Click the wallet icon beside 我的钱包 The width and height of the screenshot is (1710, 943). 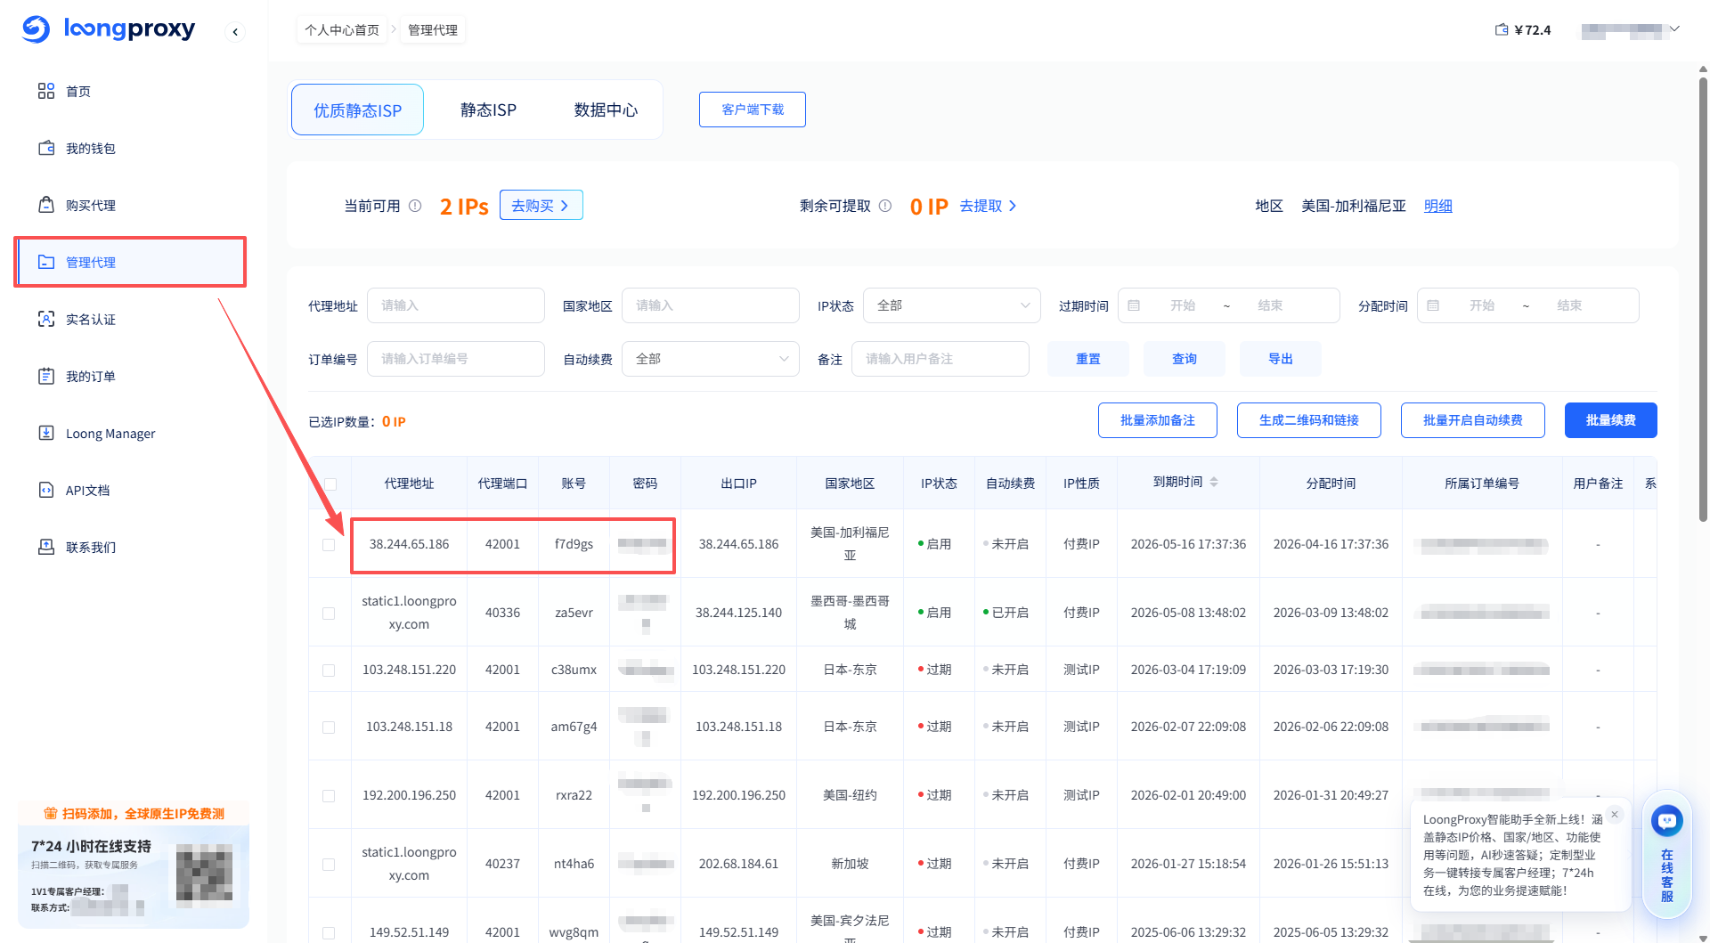(x=46, y=148)
